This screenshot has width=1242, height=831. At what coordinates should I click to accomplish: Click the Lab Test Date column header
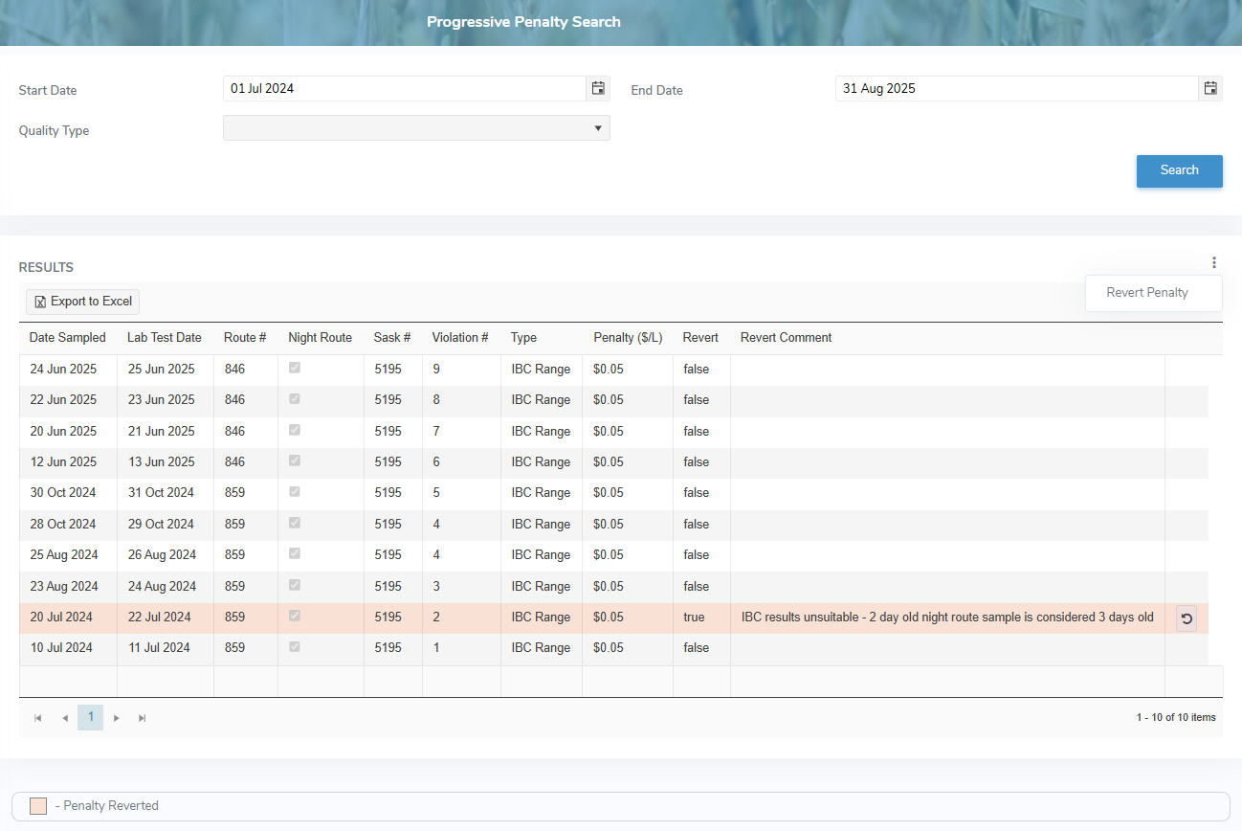point(165,337)
